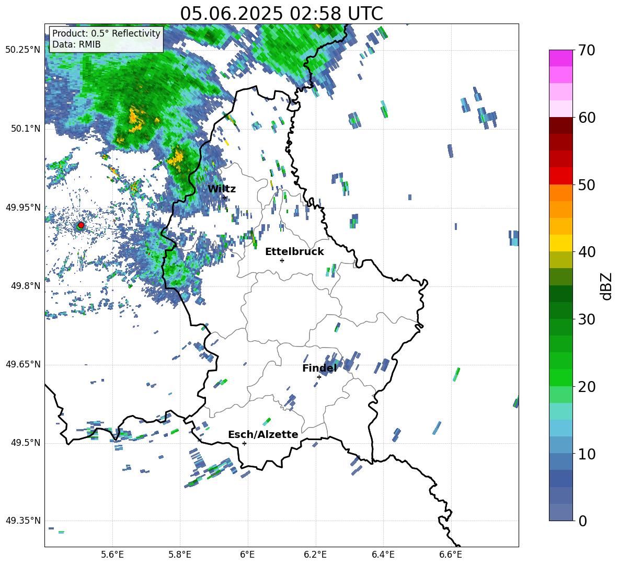Click the cross marker below Findel label
This screenshot has width=619, height=565.
pyautogui.click(x=319, y=377)
